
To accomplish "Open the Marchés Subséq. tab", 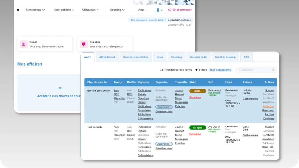I will (225, 57).
